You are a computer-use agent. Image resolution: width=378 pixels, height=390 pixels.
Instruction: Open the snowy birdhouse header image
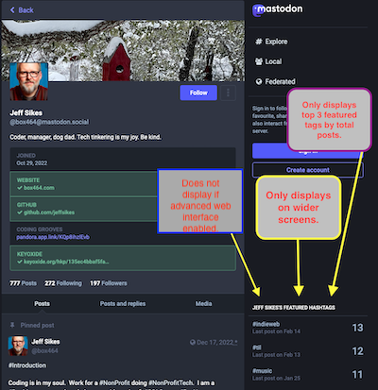coord(123,51)
